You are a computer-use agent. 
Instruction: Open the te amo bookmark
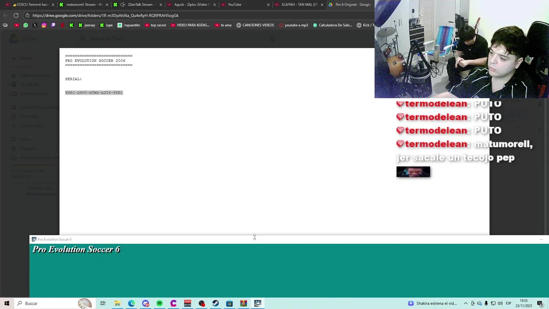pos(223,25)
